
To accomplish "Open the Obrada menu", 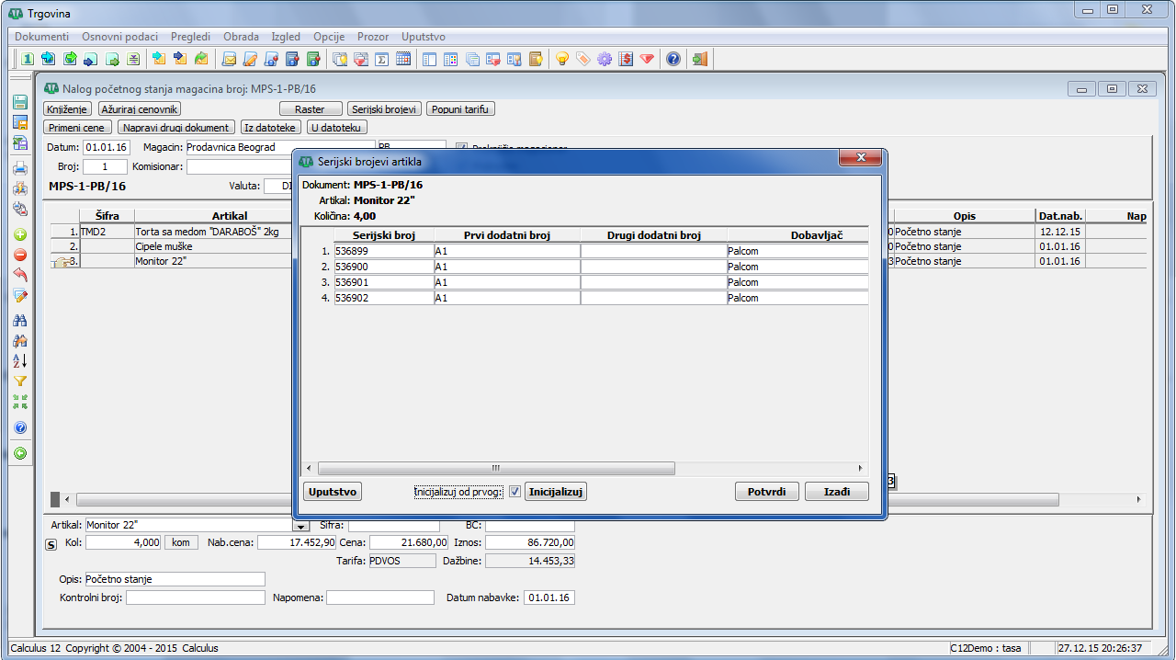I will point(241,37).
